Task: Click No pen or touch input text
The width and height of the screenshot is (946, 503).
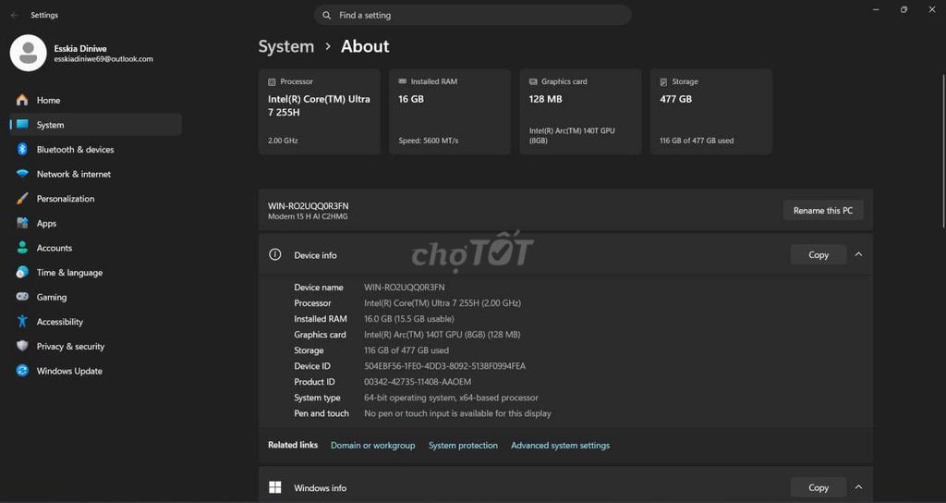Action: pos(457,413)
